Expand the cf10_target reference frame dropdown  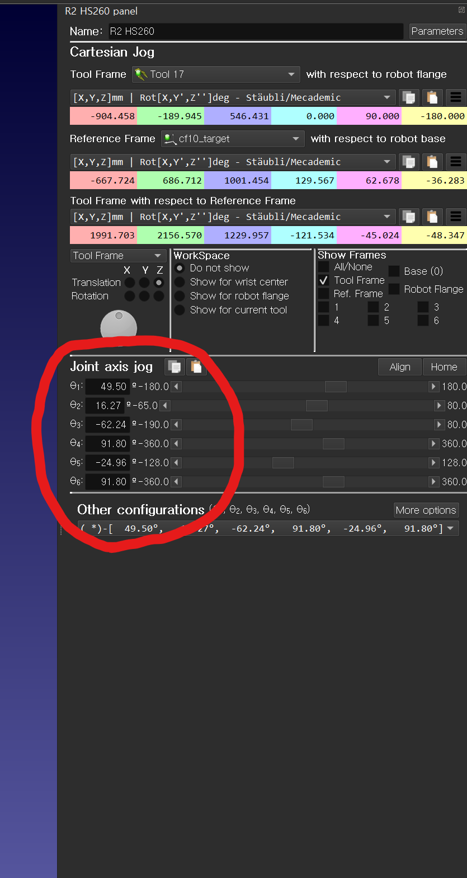point(232,139)
